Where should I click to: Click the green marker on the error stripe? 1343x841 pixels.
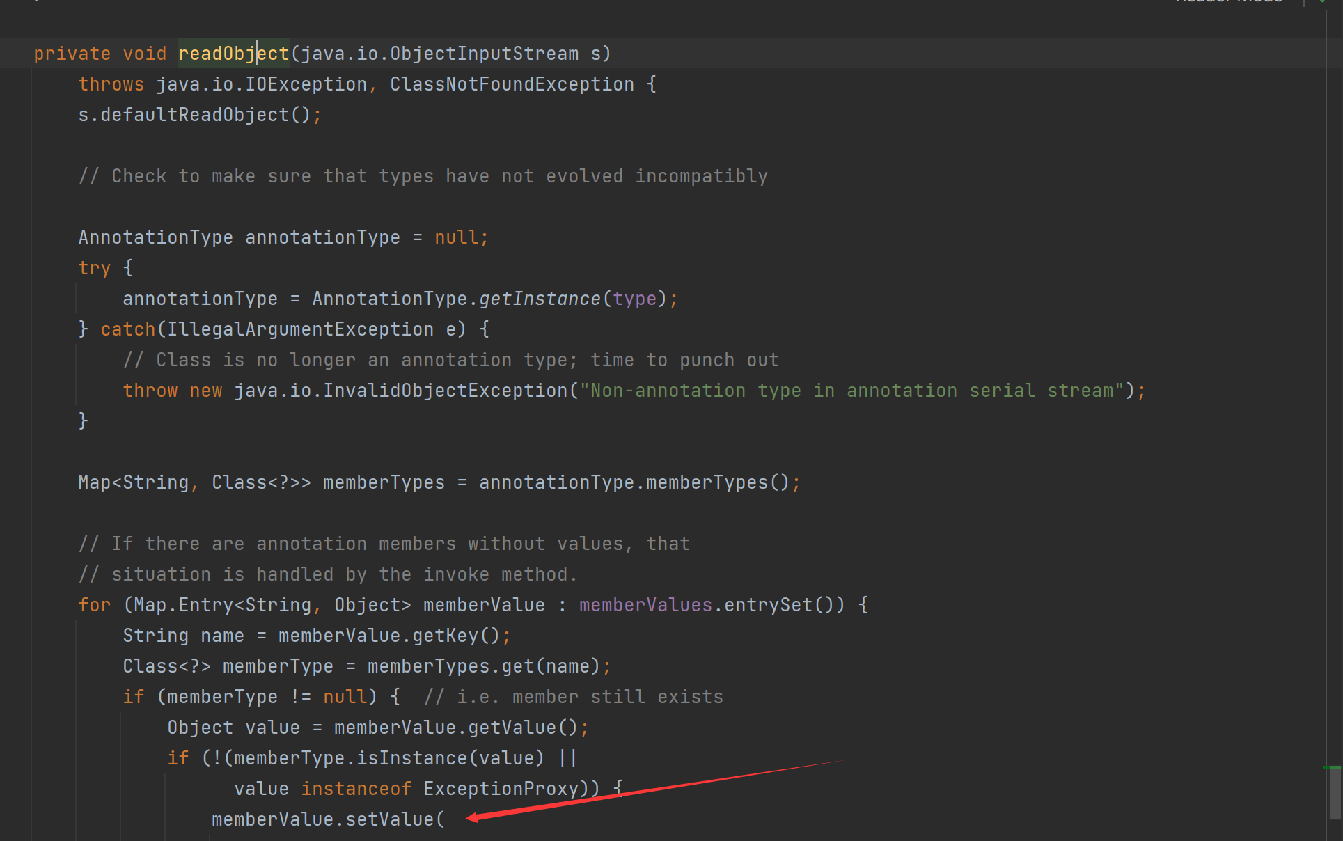point(1332,767)
